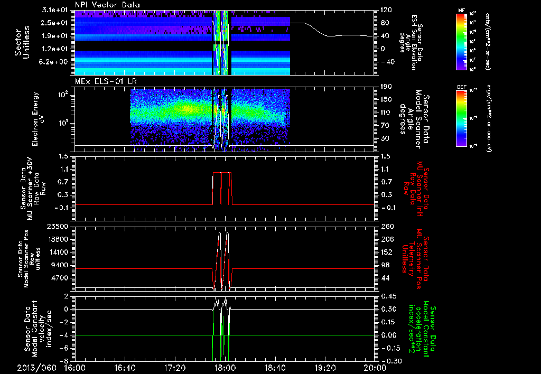Click the '16:00' time axis label
The height and width of the screenshot is (374, 541).
(75, 368)
